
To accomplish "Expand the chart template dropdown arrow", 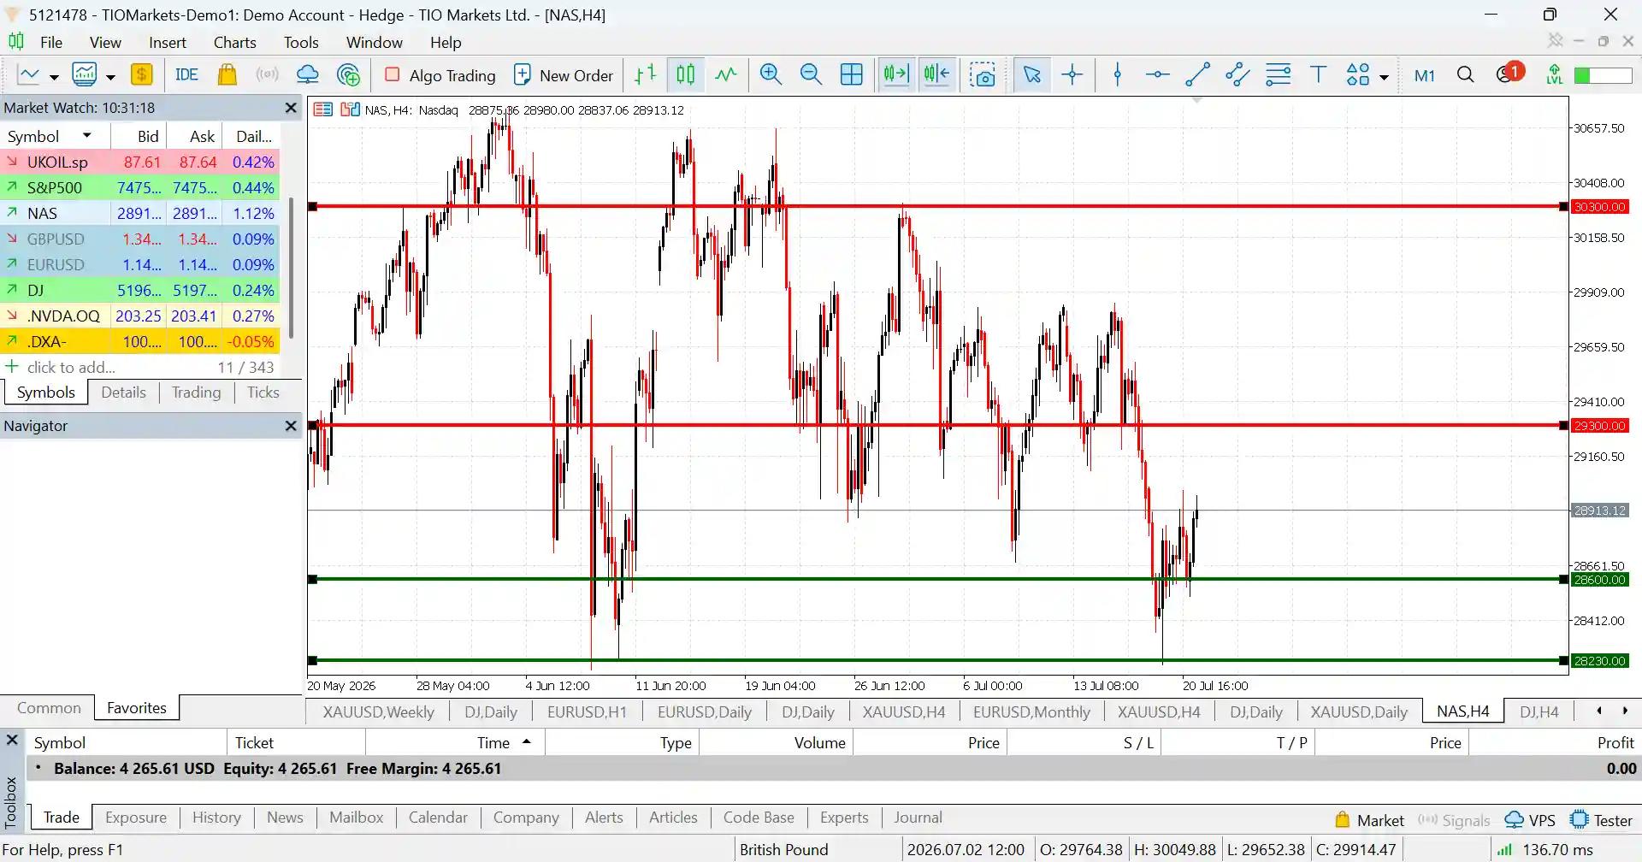I will pos(110,77).
